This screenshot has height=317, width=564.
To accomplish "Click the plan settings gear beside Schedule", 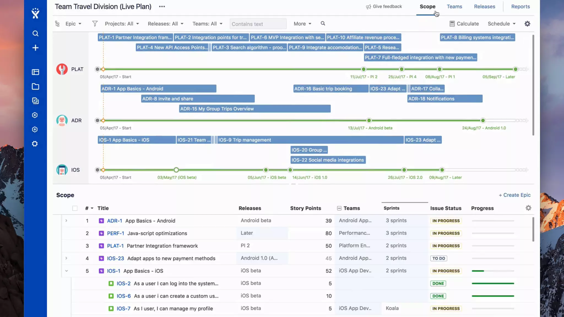I will click(527, 24).
